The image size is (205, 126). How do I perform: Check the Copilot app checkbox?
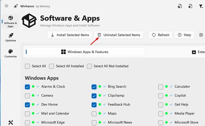coord(160,96)
